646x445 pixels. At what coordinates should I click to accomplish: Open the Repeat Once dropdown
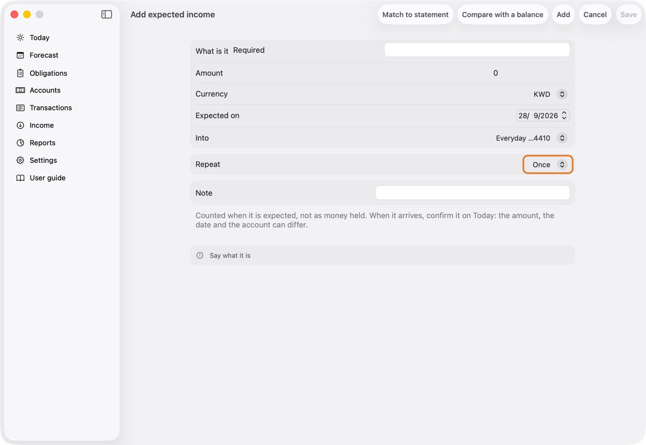(x=548, y=164)
